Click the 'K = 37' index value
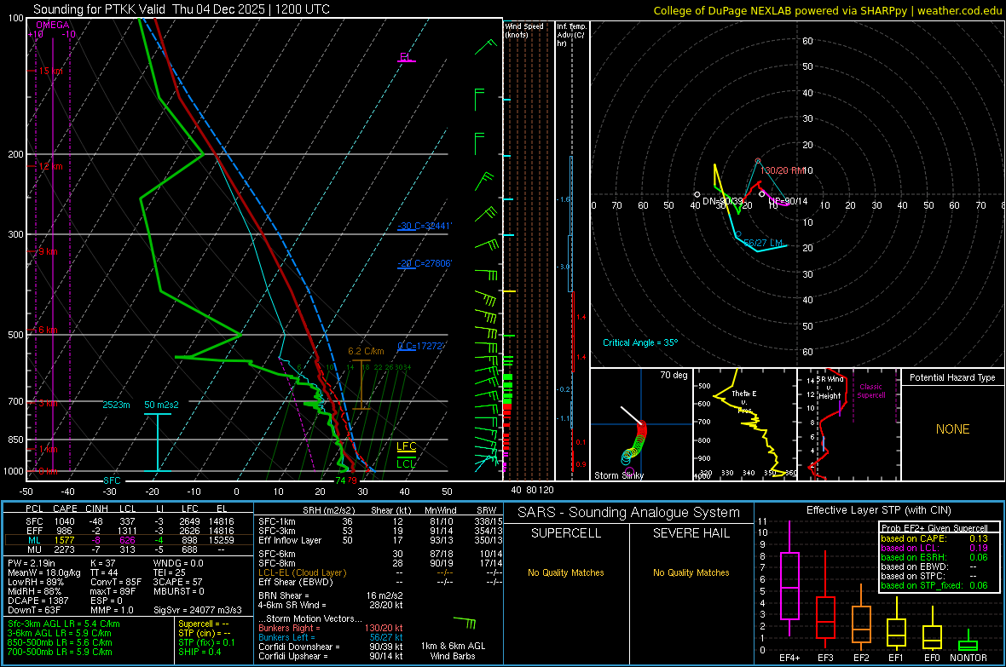The image size is (1006, 667). (103, 563)
